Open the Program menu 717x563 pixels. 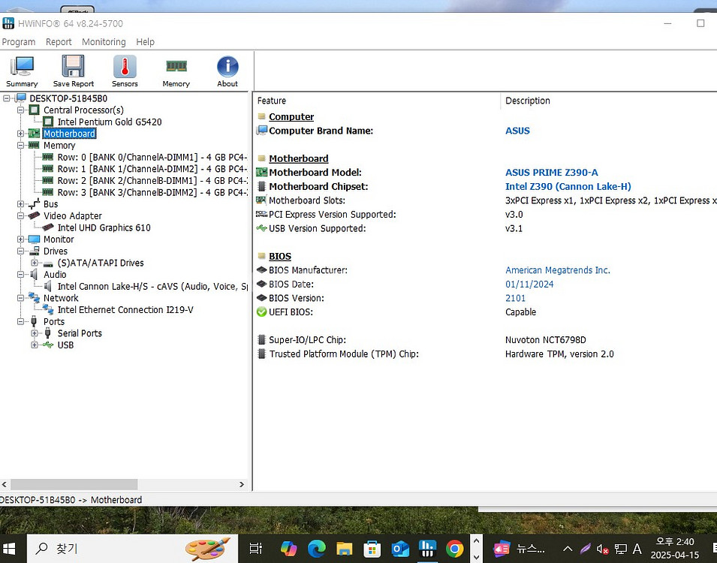coord(18,42)
